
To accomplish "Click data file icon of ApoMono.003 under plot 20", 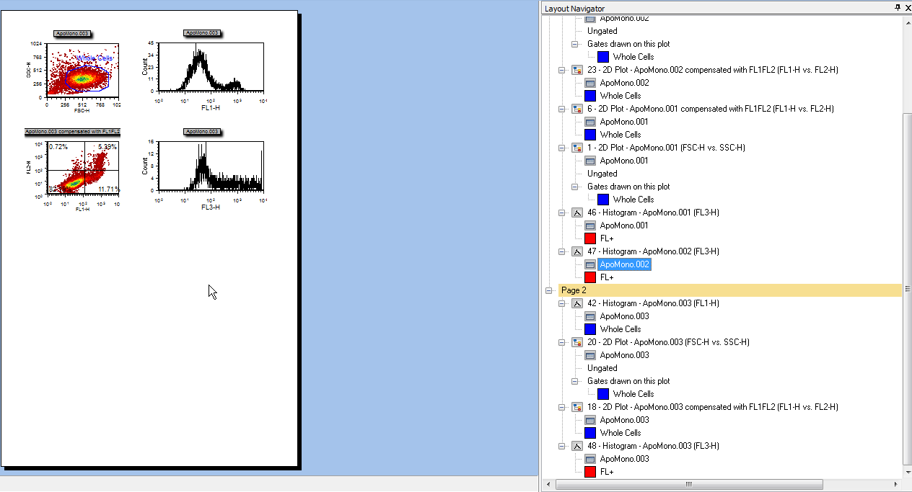I will pos(589,355).
